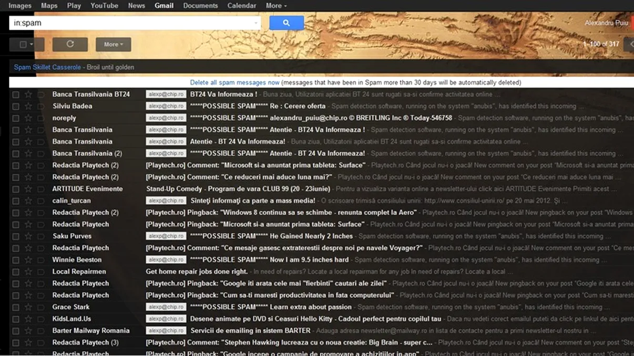Mark noreply message as important

pyautogui.click(x=41, y=118)
